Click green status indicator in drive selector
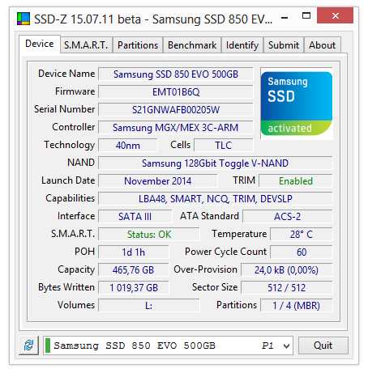The height and width of the screenshot is (373, 368). point(48,345)
